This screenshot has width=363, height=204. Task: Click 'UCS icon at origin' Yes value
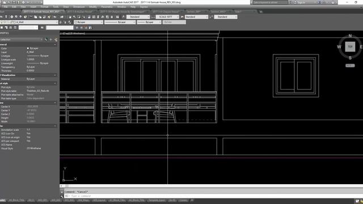point(28,137)
